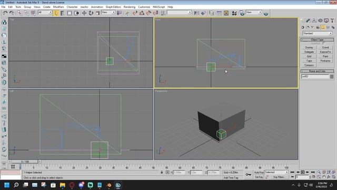Click the Align tool icon
This screenshot has height=190, width=337.
point(203,13)
